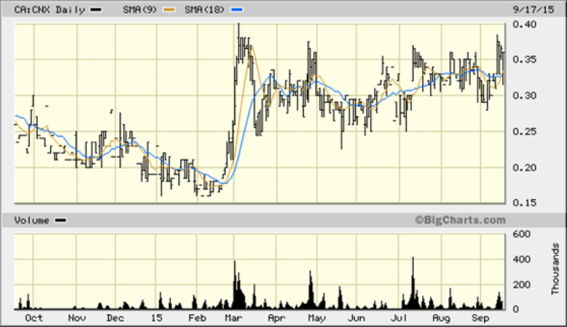Click the '15' year marker on axis
This screenshot has width=567, height=327.
(x=156, y=318)
